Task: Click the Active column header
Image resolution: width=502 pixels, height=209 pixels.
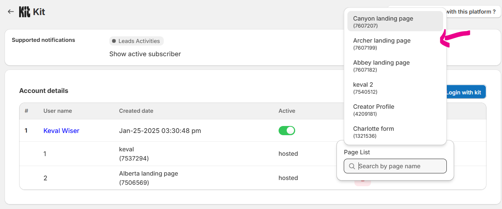Action: tap(287, 111)
